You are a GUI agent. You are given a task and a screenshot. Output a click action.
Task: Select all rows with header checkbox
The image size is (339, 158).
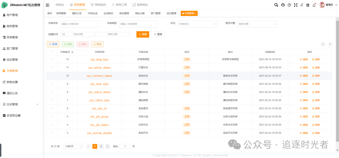[x=52, y=52]
